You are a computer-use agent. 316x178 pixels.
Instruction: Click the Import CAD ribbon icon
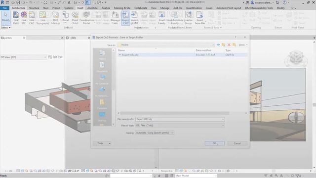pos(125,18)
